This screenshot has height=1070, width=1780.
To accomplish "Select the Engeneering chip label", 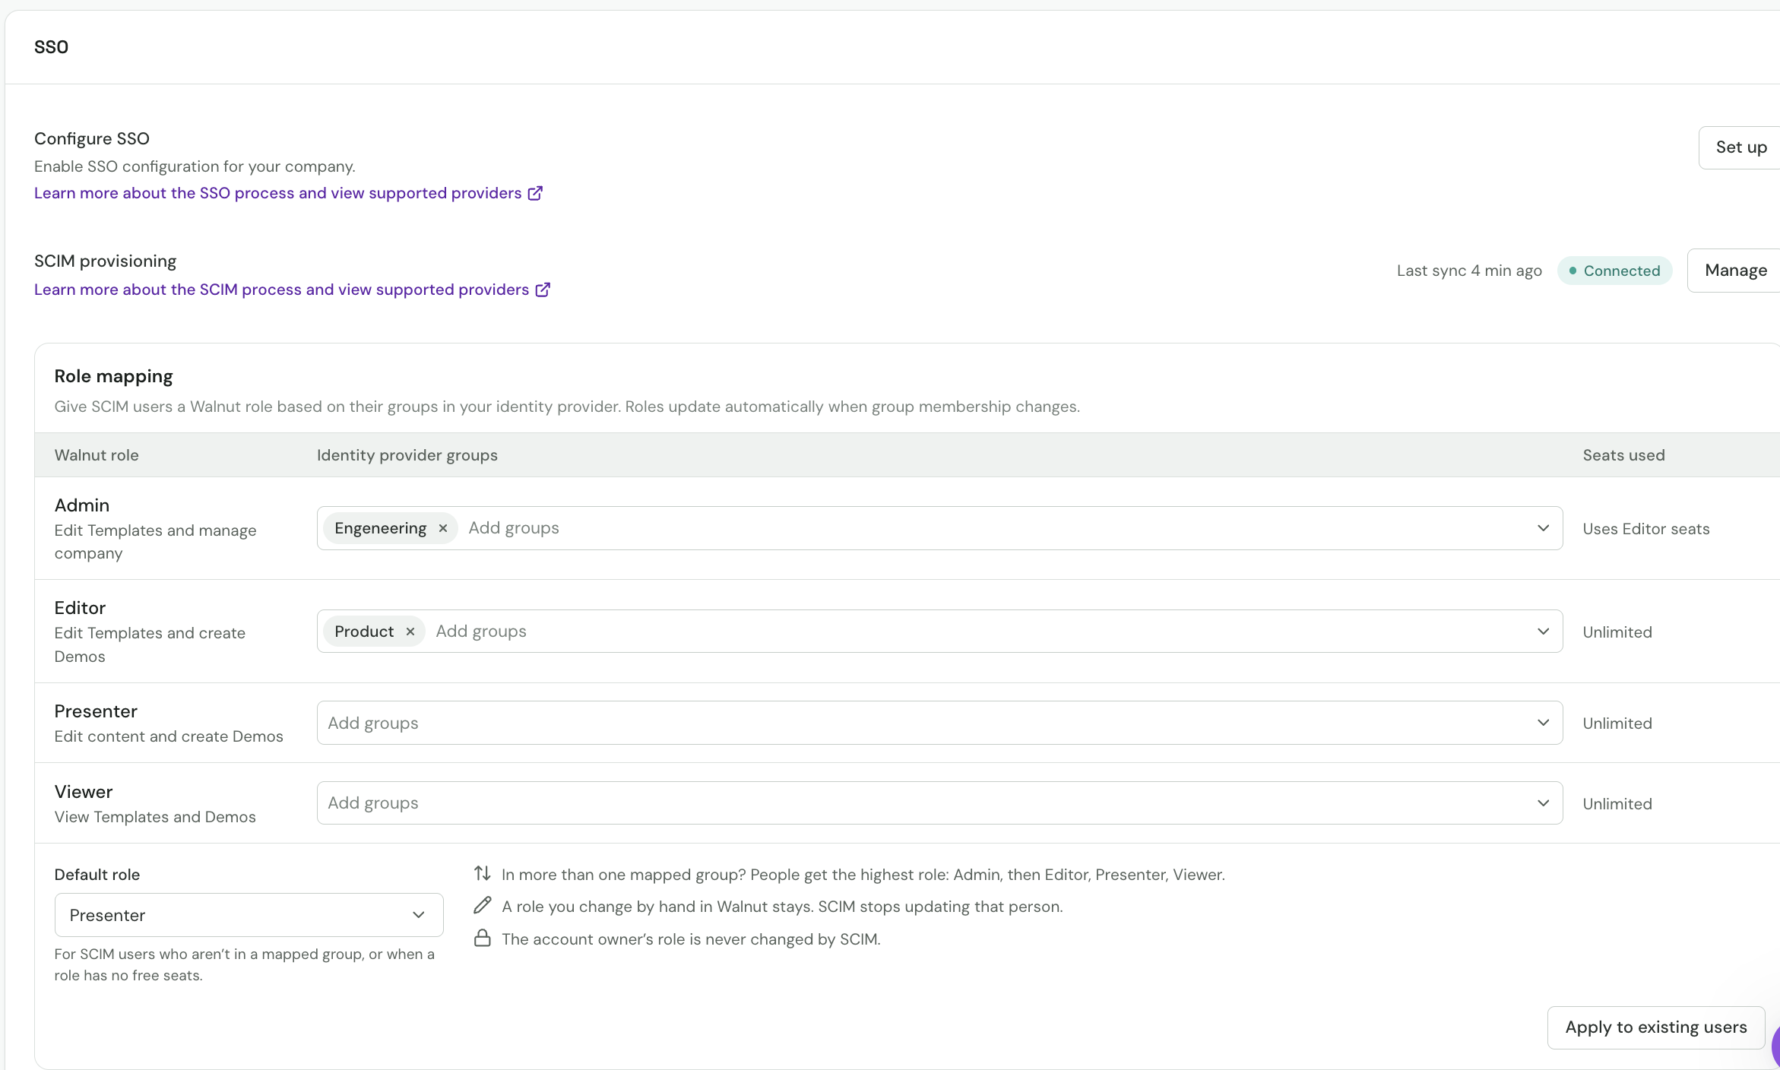I will point(380,528).
